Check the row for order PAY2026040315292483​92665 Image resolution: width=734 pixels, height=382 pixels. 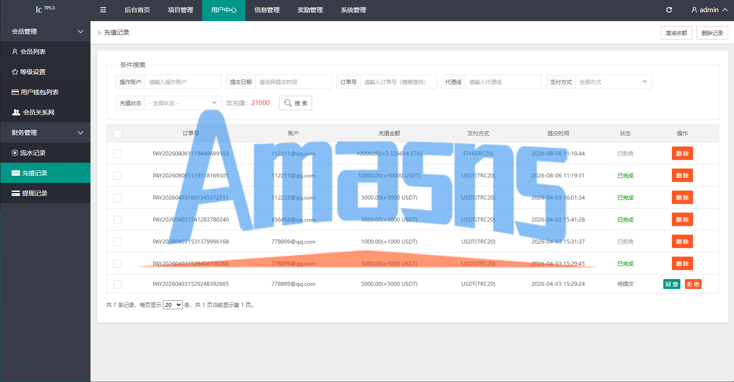(x=118, y=284)
